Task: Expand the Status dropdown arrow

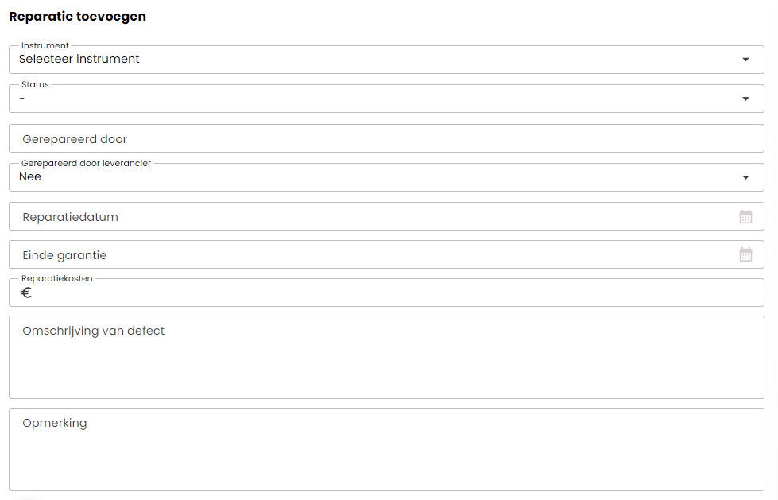Action: (745, 99)
